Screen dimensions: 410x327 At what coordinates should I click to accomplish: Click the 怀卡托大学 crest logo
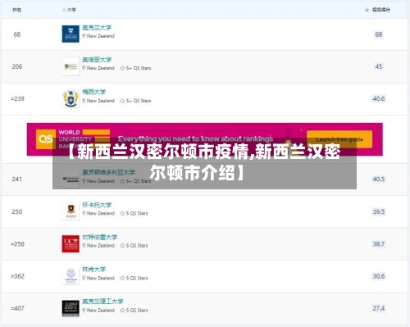click(x=71, y=211)
